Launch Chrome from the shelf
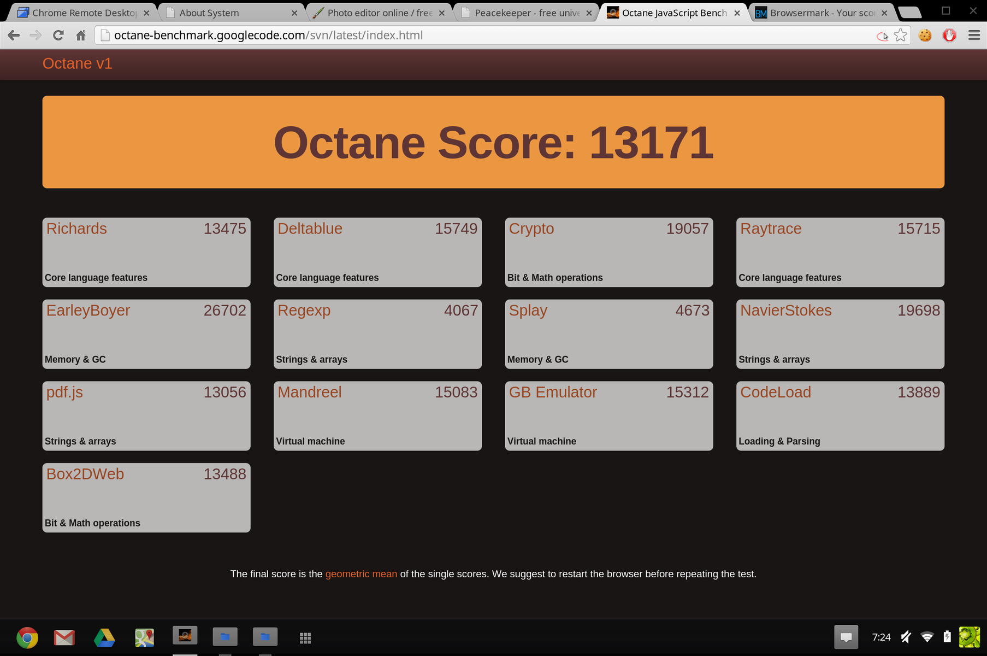 pos(27,637)
